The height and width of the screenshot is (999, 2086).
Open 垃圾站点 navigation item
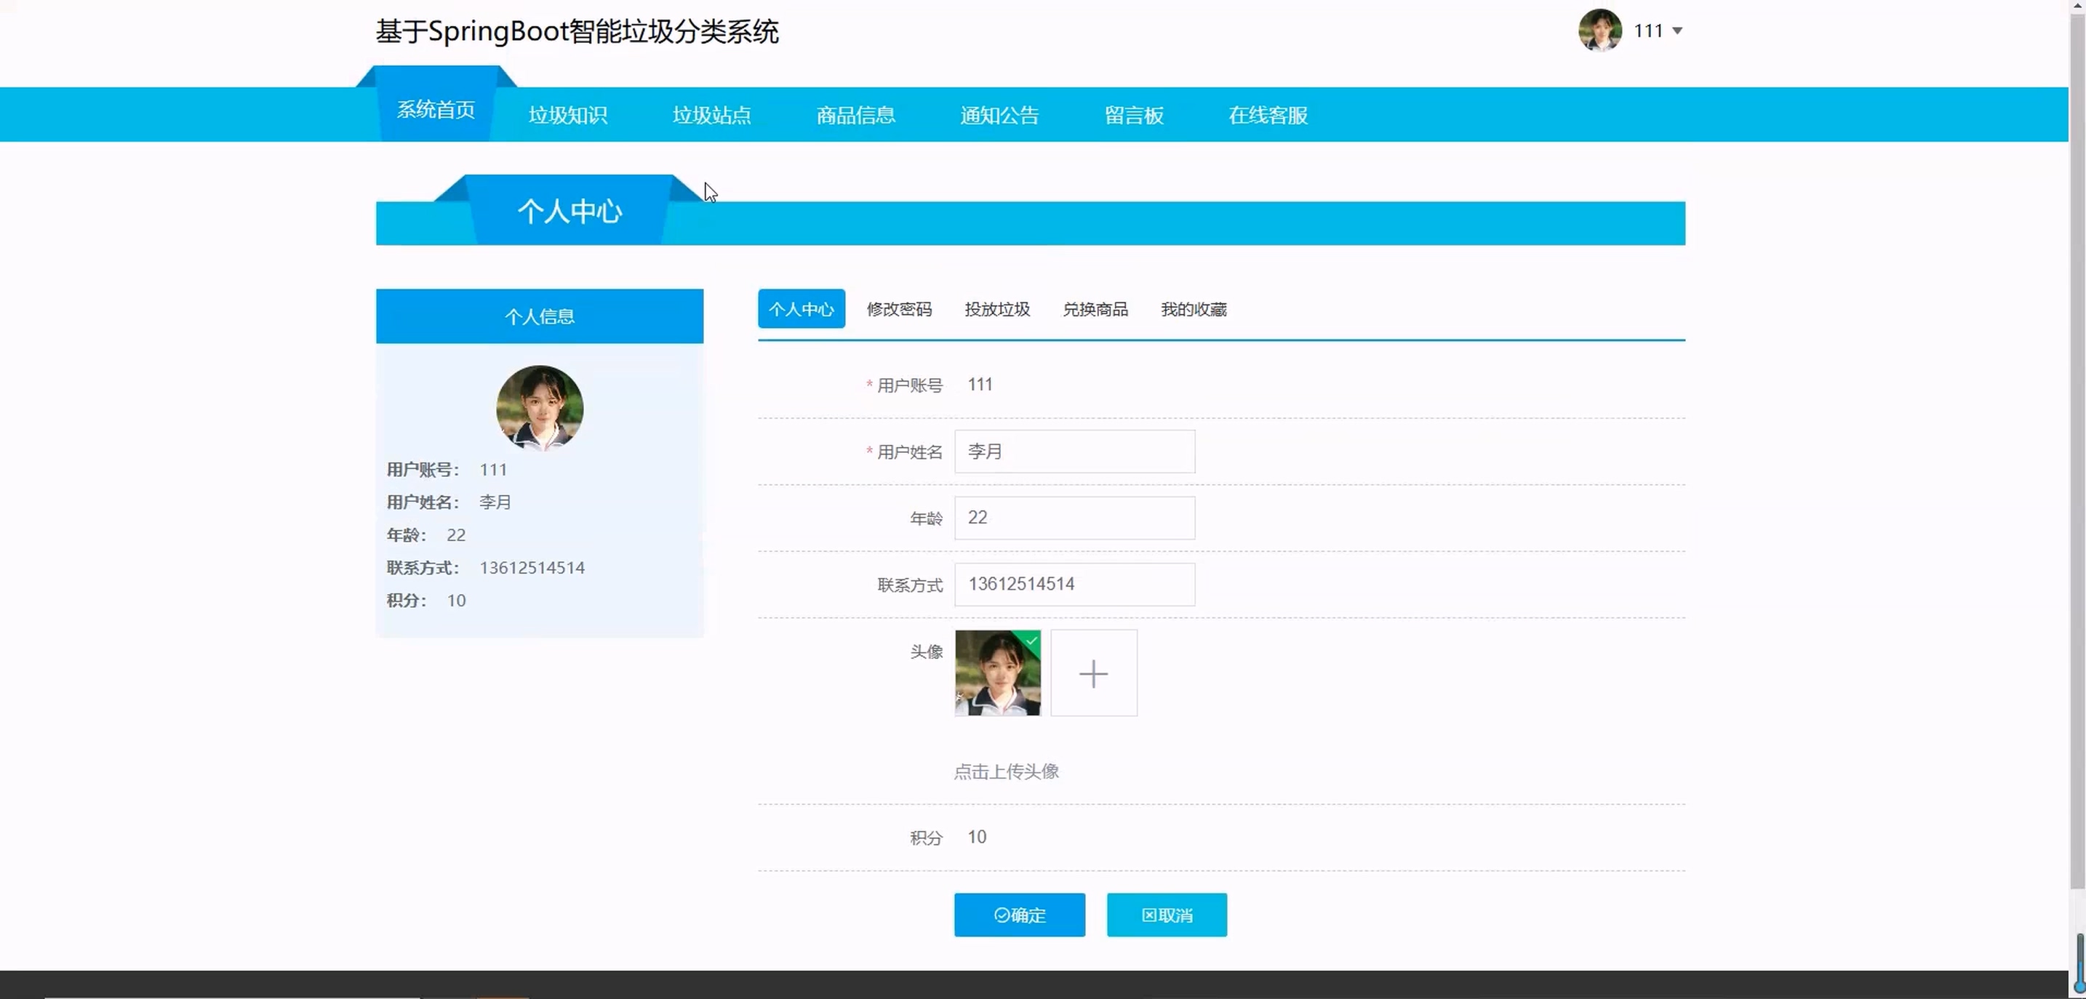712,115
